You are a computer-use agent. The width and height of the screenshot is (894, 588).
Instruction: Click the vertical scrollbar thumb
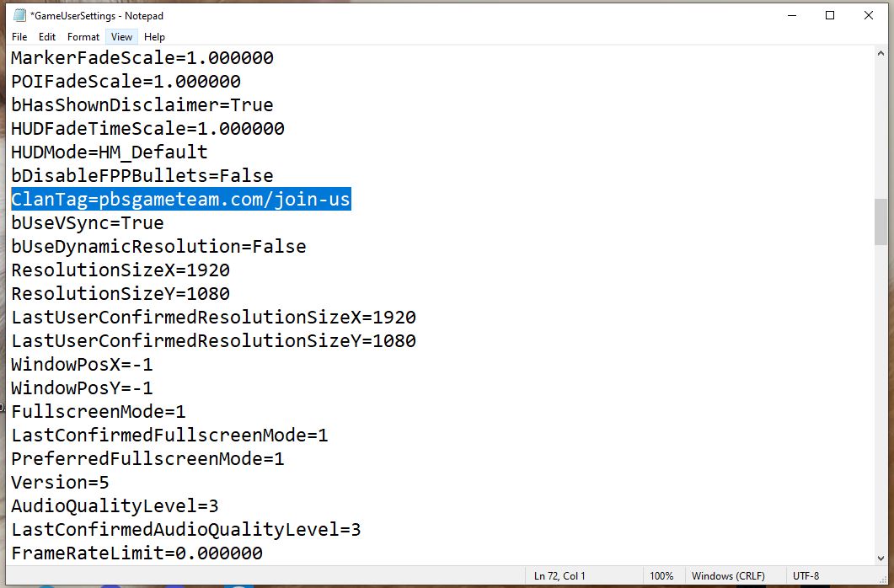881,222
